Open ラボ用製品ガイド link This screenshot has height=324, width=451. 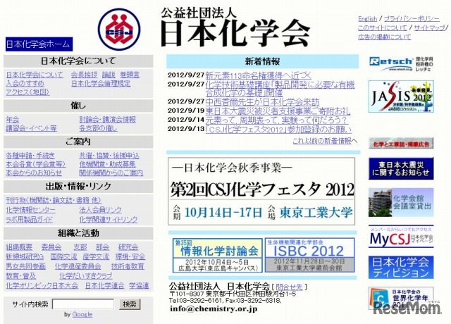coord(30,220)
